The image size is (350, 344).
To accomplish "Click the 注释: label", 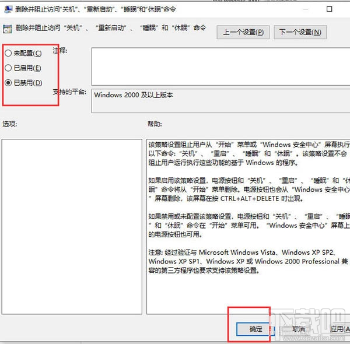I will tap(60, 51).
